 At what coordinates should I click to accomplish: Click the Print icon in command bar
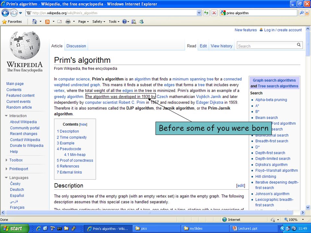tap(68, 21)
